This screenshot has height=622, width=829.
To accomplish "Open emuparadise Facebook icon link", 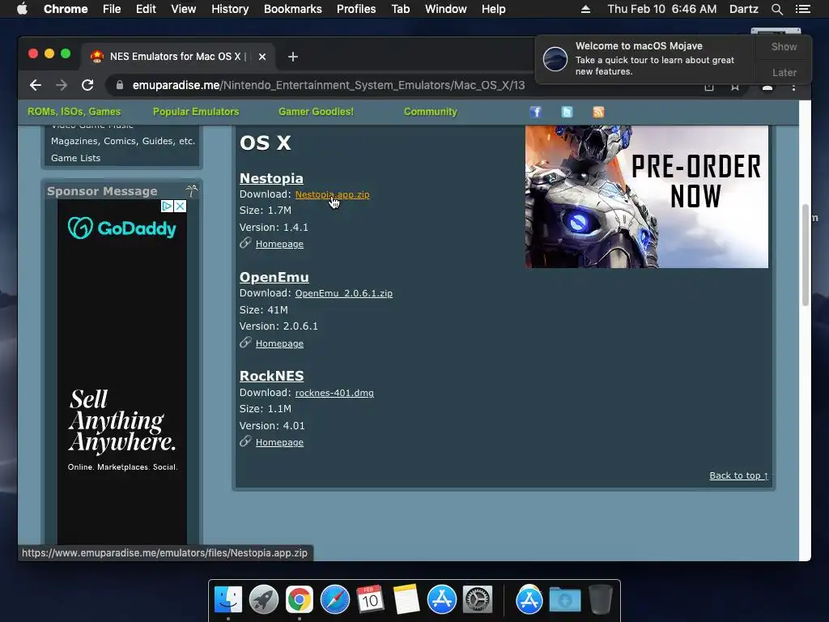I will (x=536, y=112).
